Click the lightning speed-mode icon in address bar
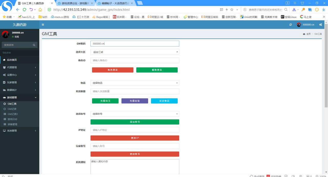The height and width of the screenshot is (177, 328). (x=227, y=9)
